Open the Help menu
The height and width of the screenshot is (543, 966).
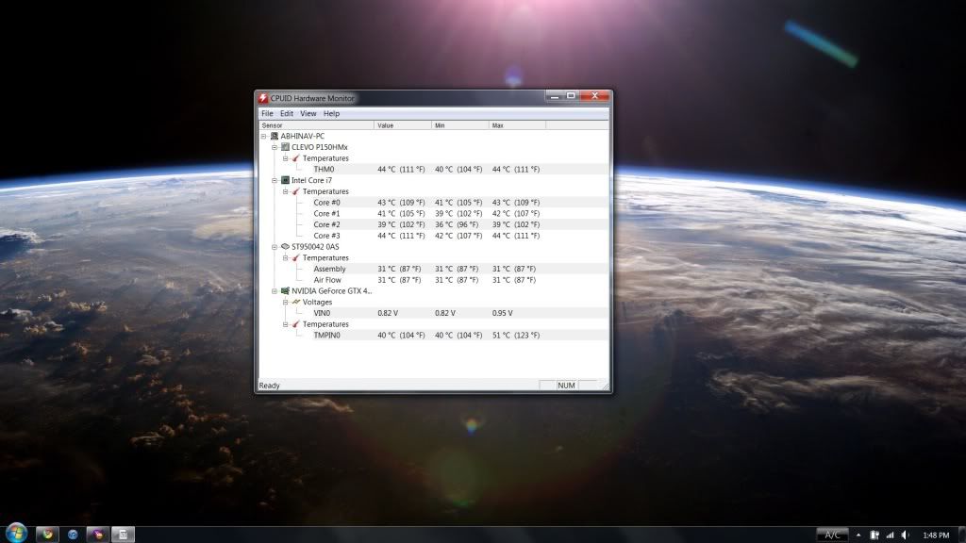coord(331,113)
